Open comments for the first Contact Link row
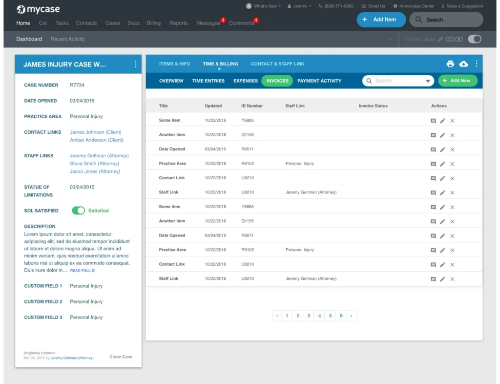 433,178
